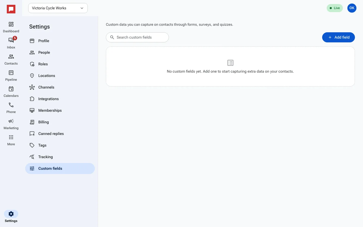The height and width of the screenshot is (227, 363).
Task: Open the Tags settings page
Action: coord(60,145)
